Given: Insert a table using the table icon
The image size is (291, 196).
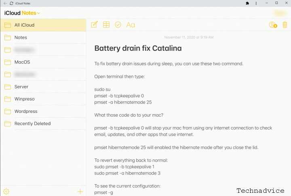Looking at the screenshot, I should pyautogui.click(x=106, y=25).
